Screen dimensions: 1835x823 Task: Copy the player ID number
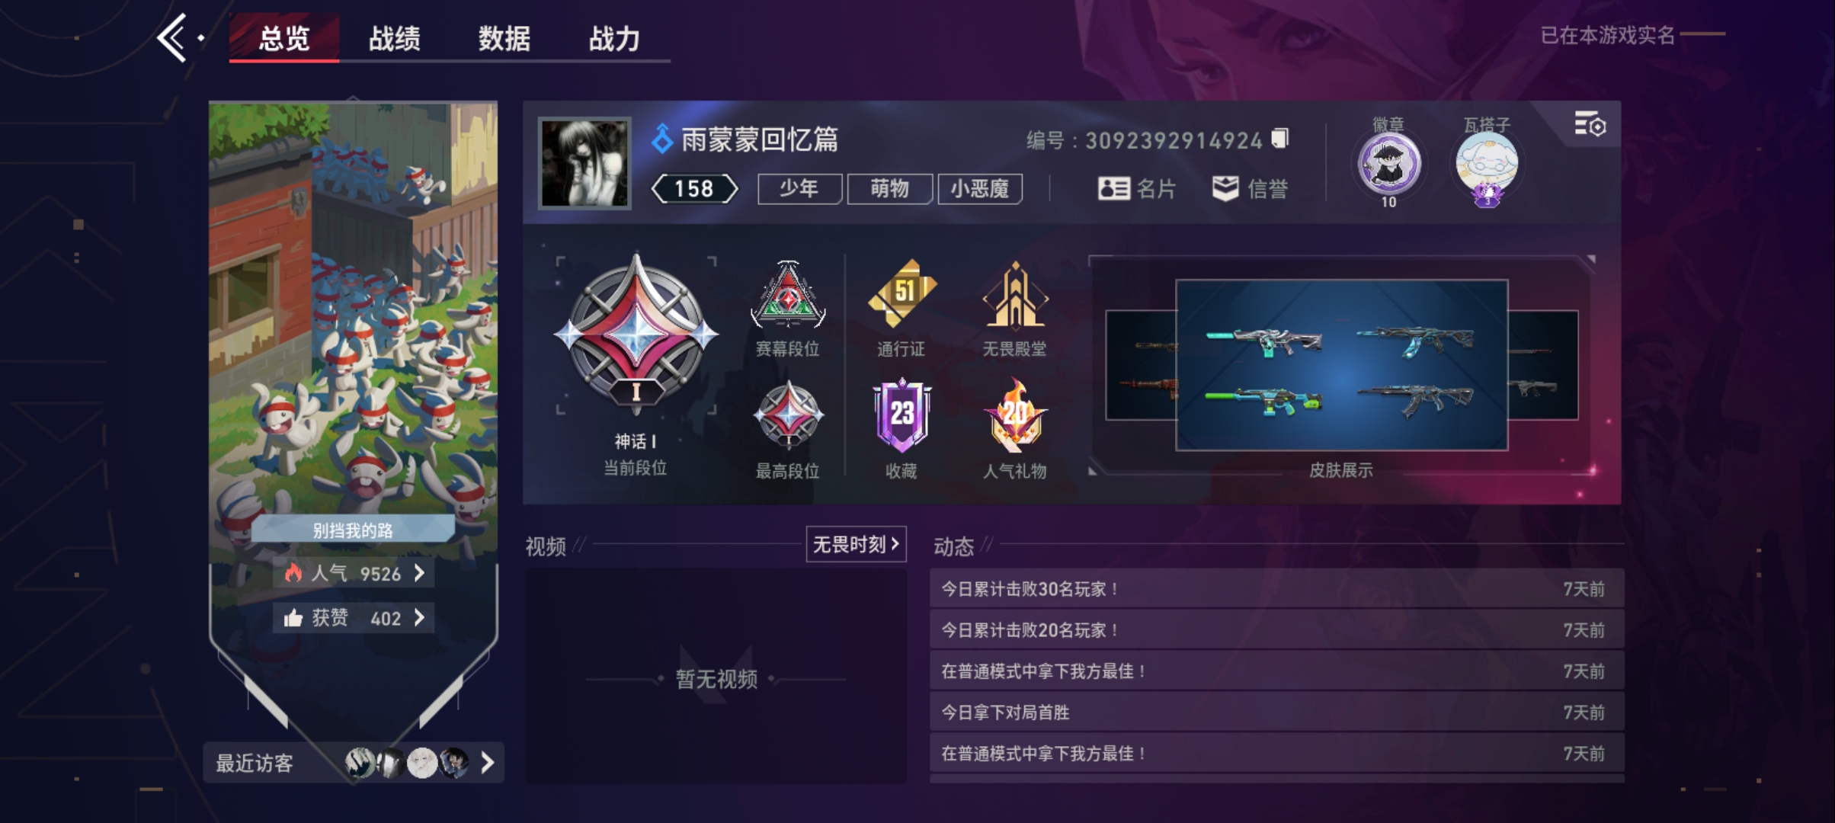[1280, 139]
